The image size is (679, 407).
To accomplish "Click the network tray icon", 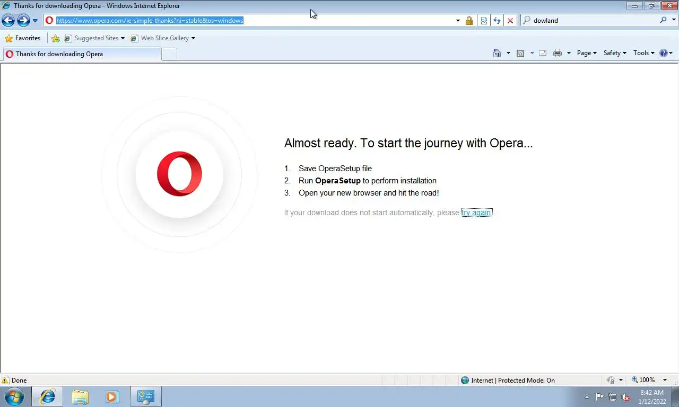I will pos(613,397).
